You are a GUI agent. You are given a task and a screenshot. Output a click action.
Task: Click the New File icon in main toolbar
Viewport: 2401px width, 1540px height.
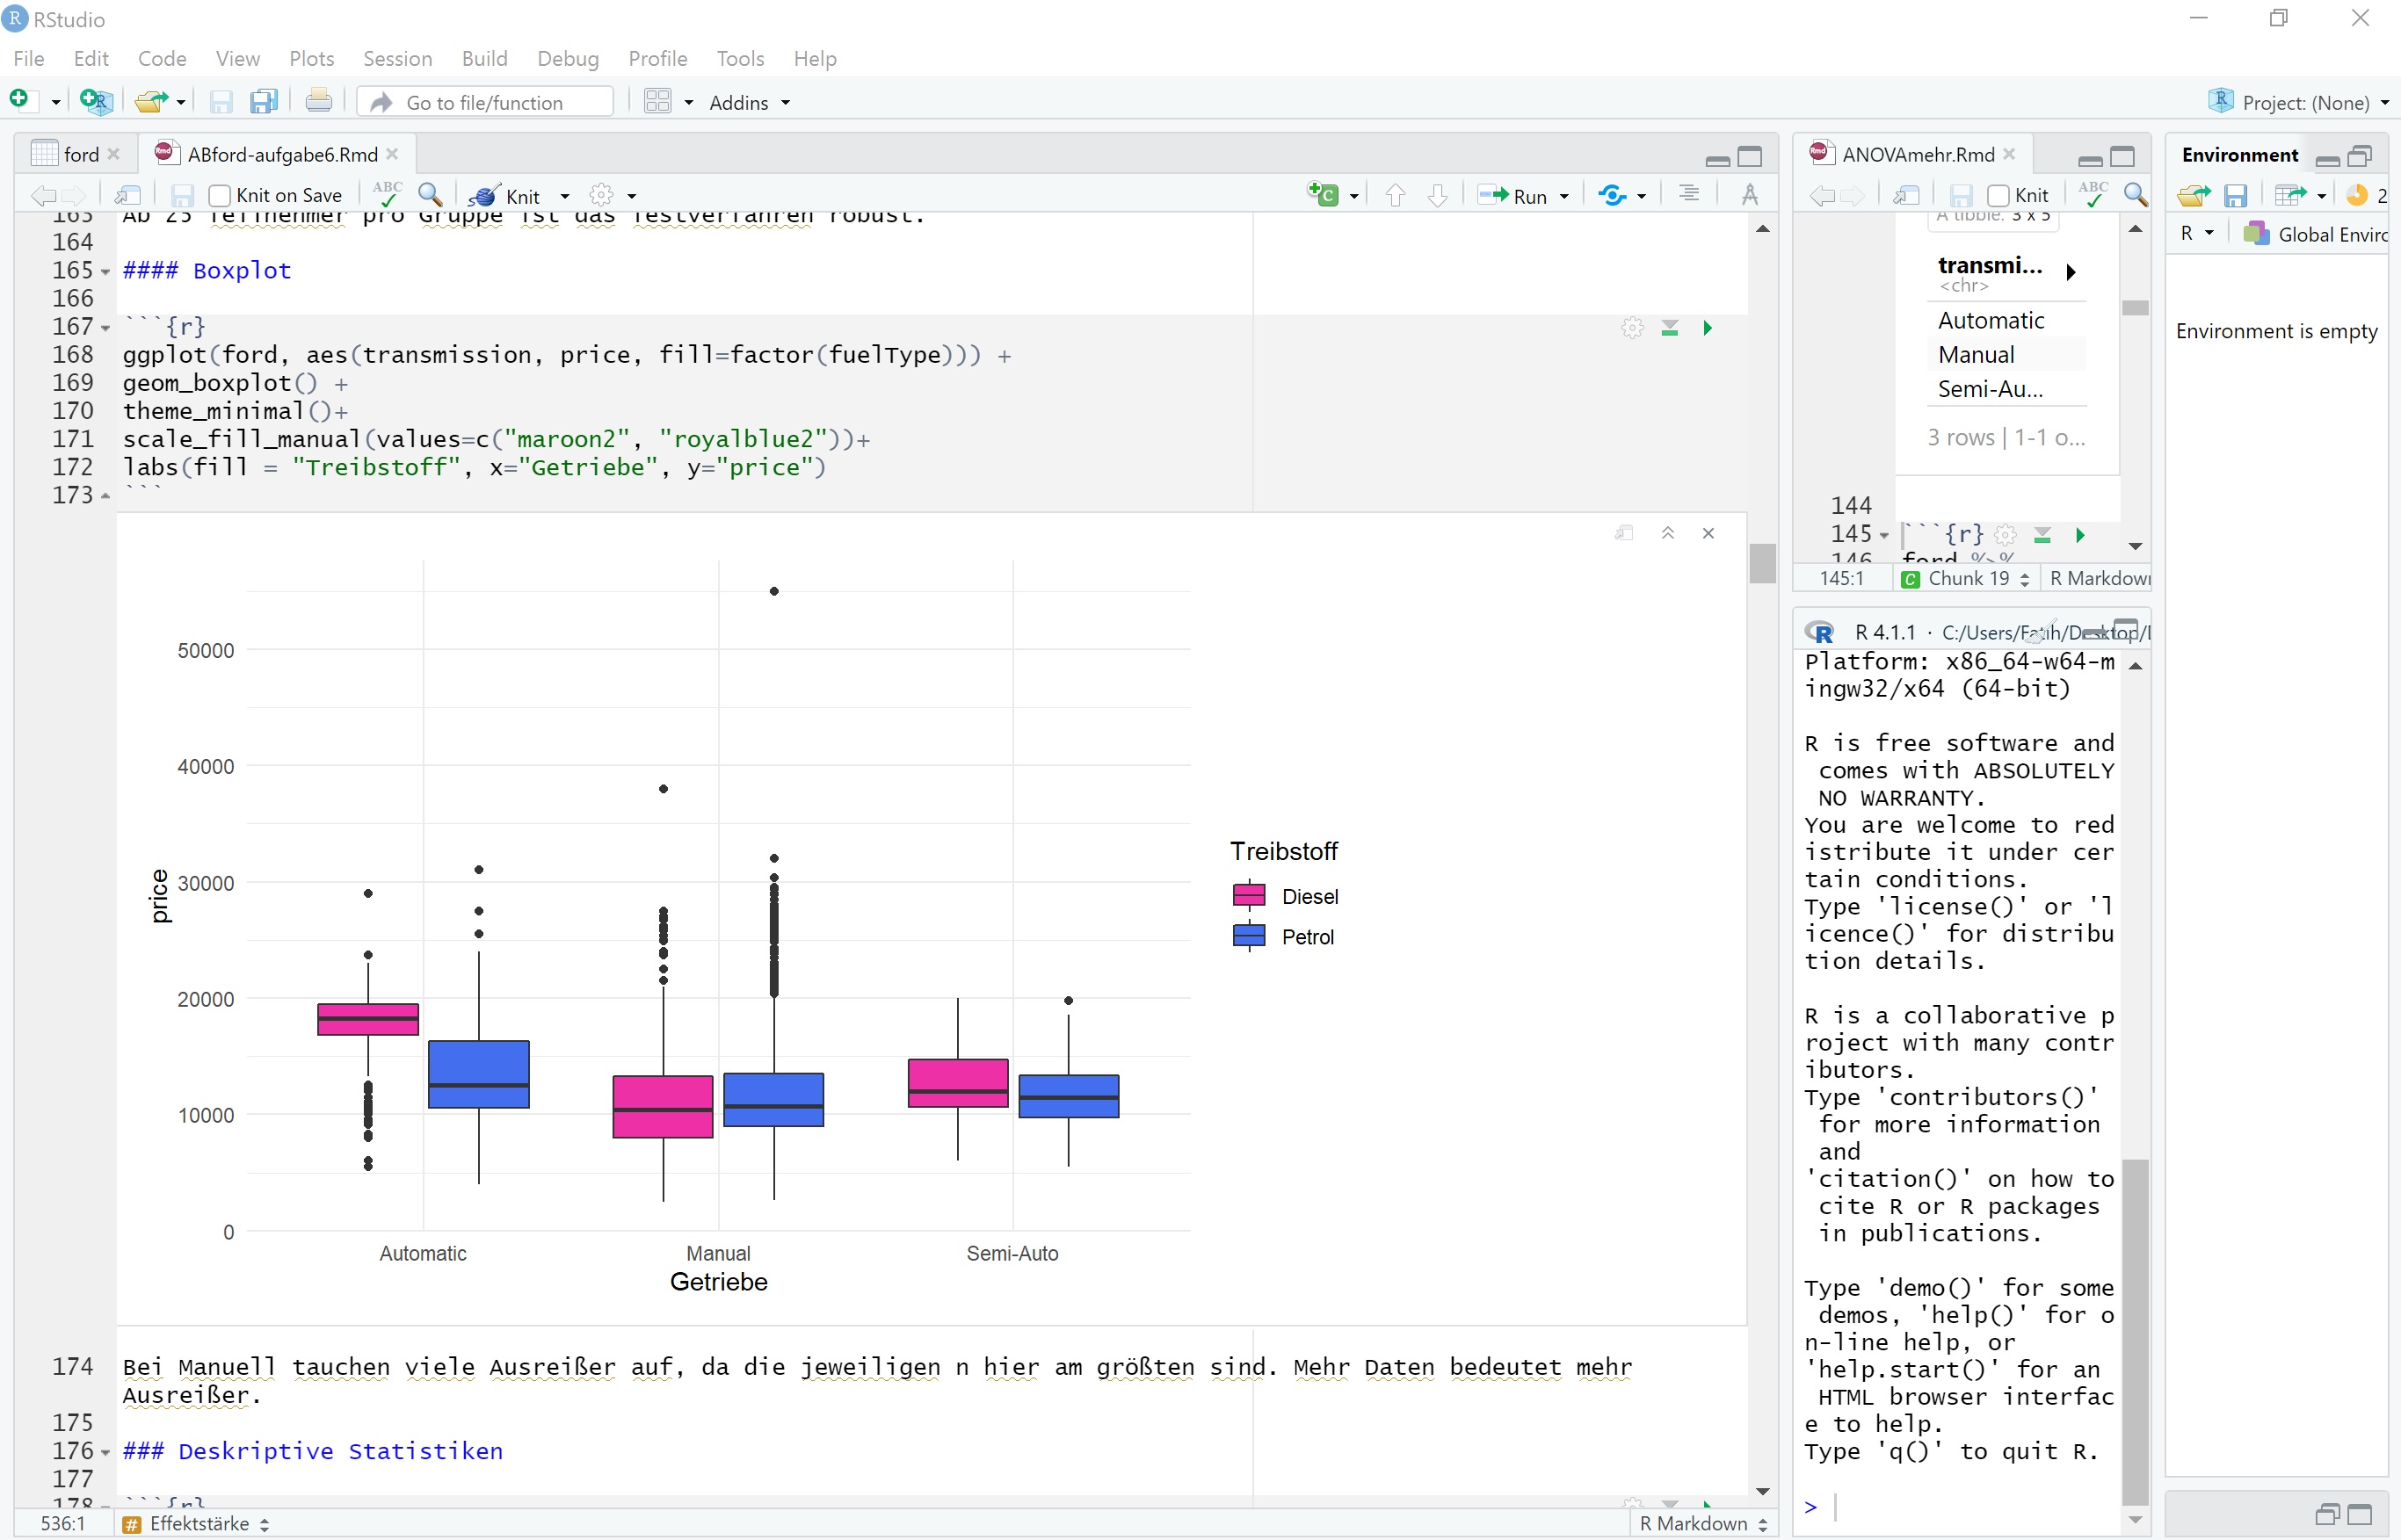click(x=19, y=101)
